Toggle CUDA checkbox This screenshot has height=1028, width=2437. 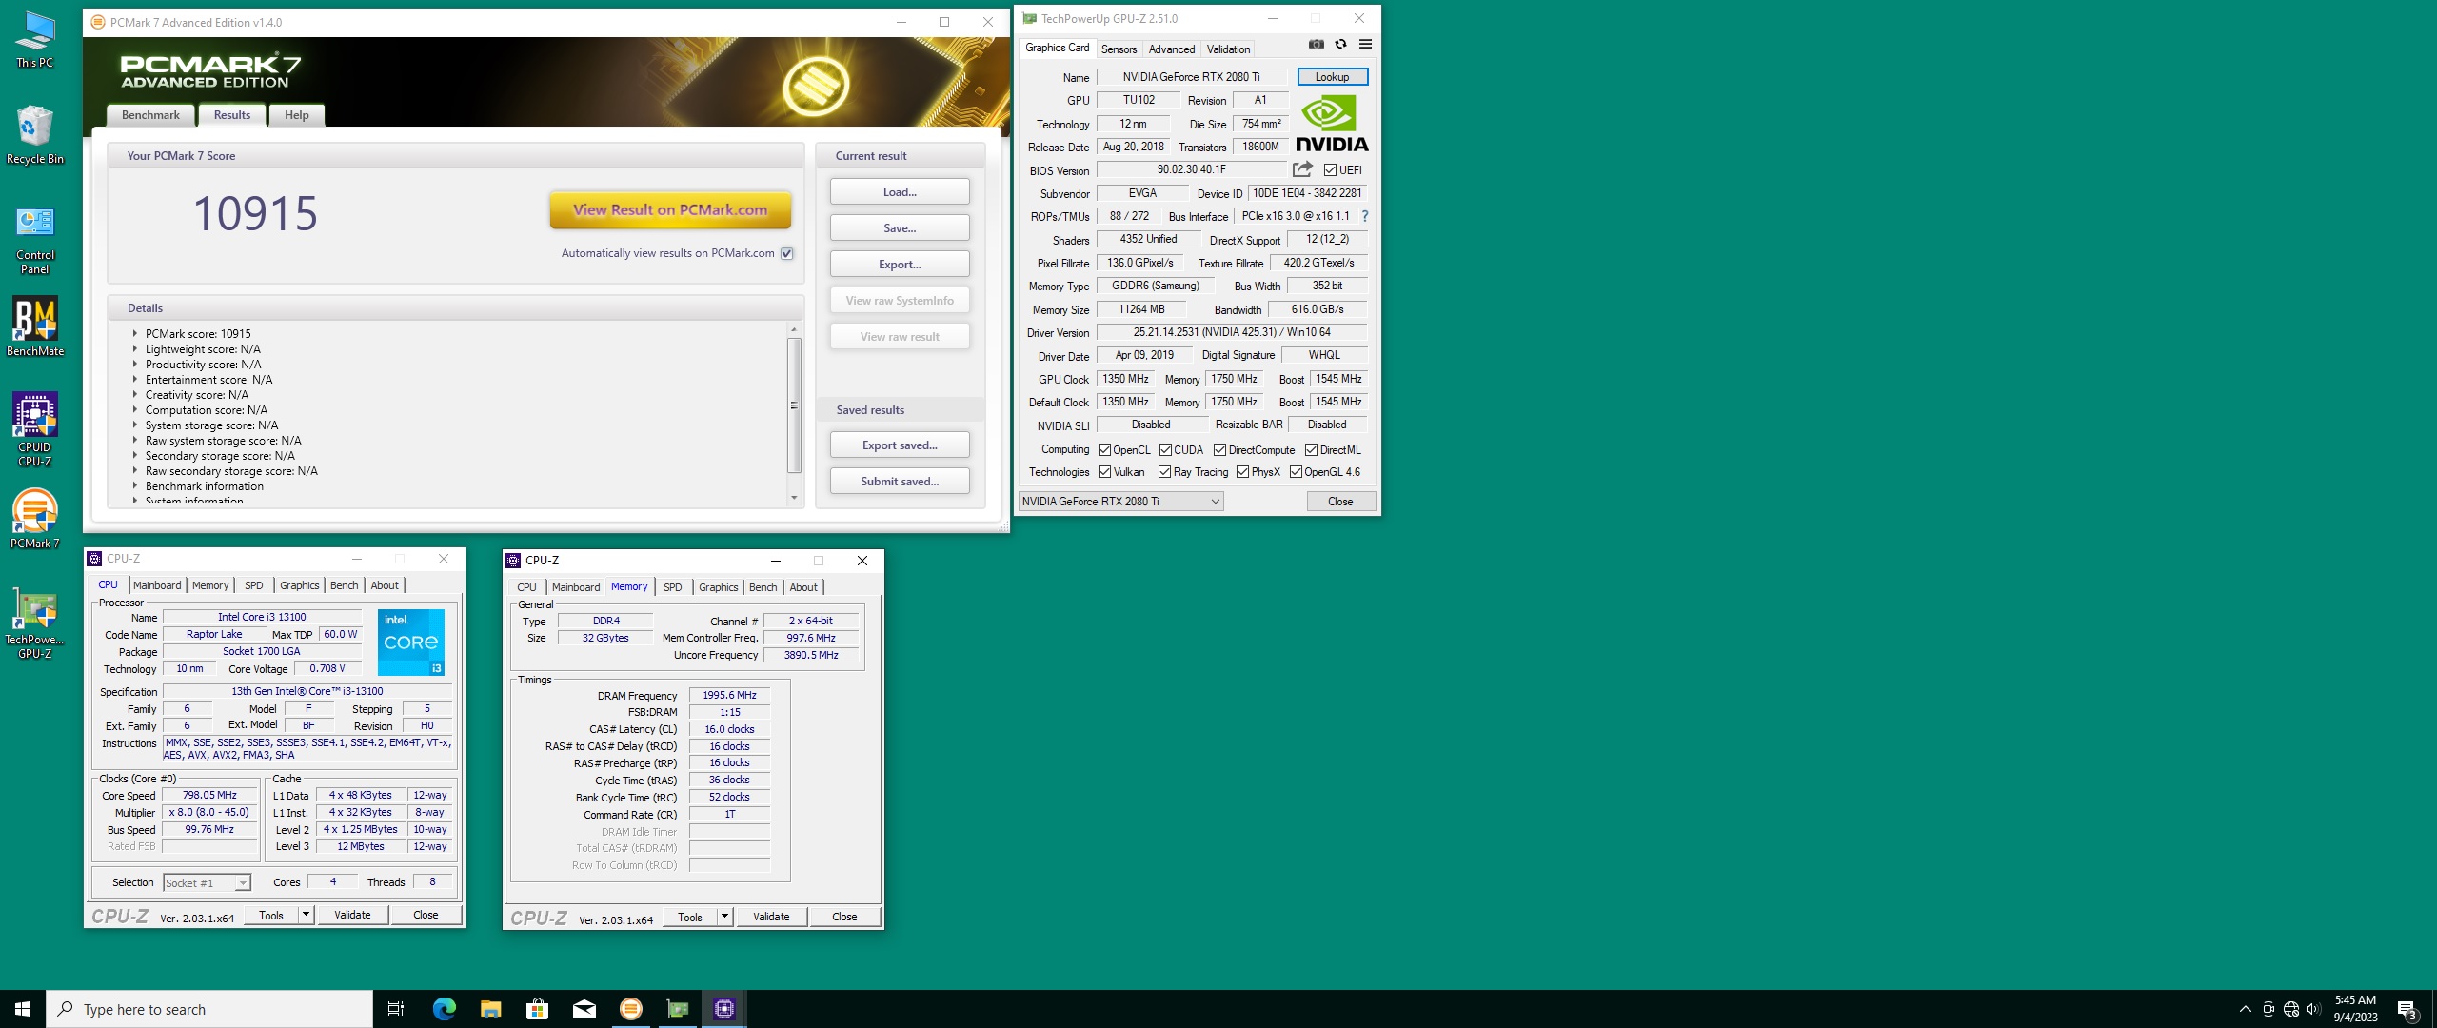click(1165, 450)
